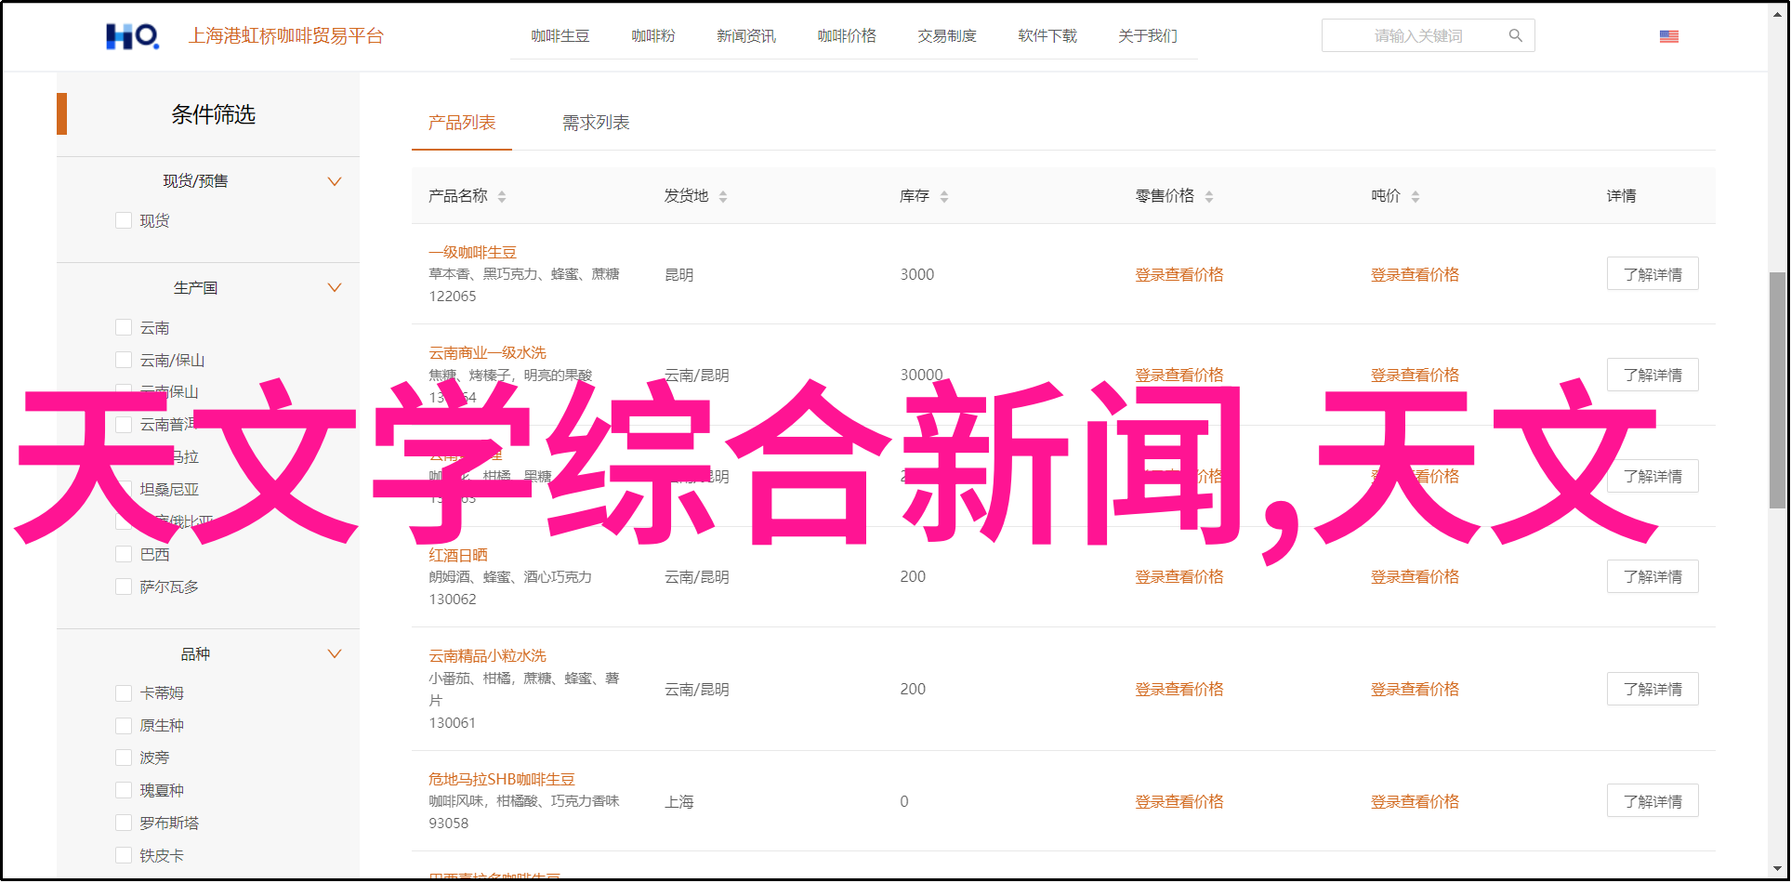Enable the 巴西 country filter

coord(123,554)
